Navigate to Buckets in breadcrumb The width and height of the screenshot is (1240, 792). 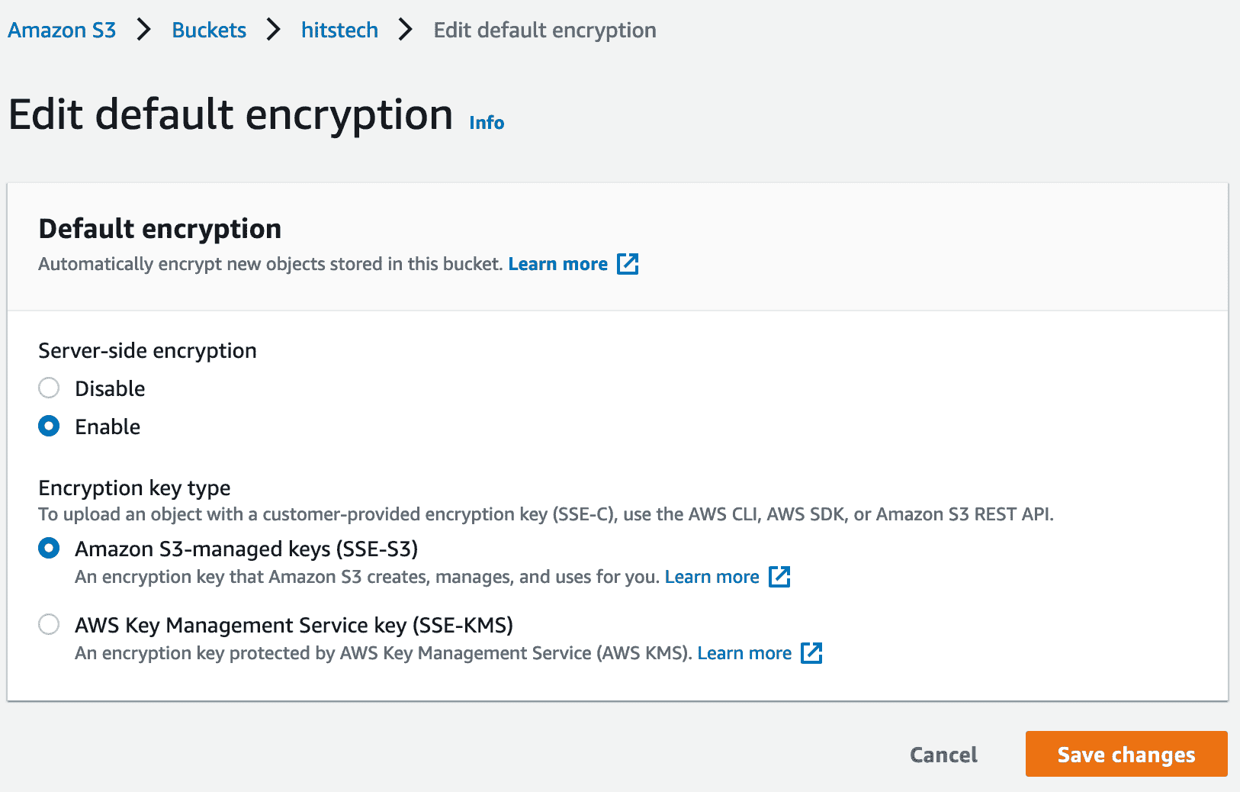(x=209, y=31)
